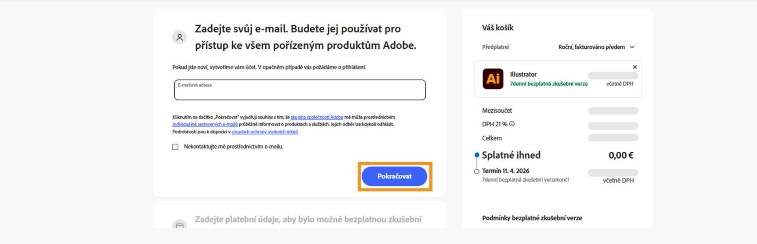Click the person avatar icon above the heading
757x244 pixels.
[181, 37]
